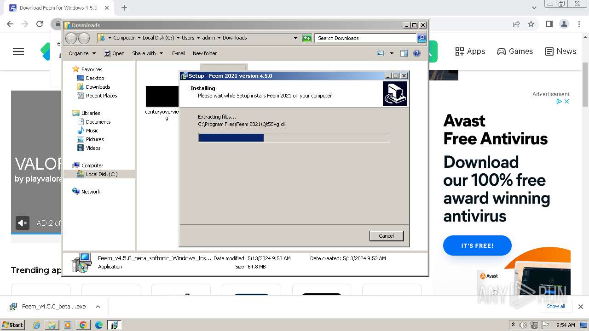This screenshot has width=589, height=331.
Task: Click admin in the address breadcrumb
Action: tap(208, 38)
